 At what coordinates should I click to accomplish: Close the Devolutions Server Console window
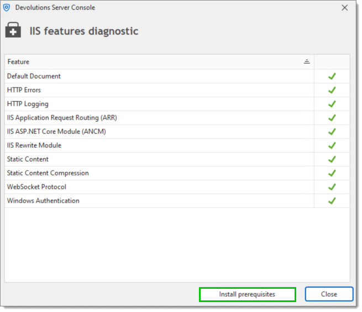[x=344, y=8]
